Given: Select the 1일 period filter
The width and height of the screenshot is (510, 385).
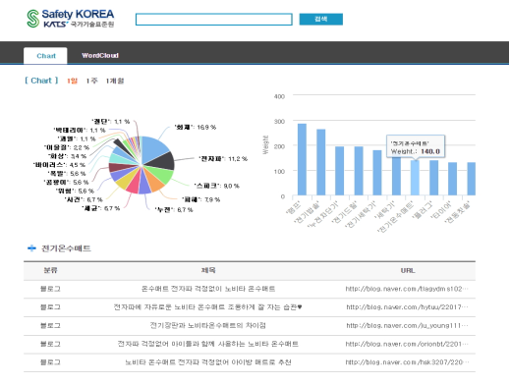Looking at the screenshot, I should [72, 81].
